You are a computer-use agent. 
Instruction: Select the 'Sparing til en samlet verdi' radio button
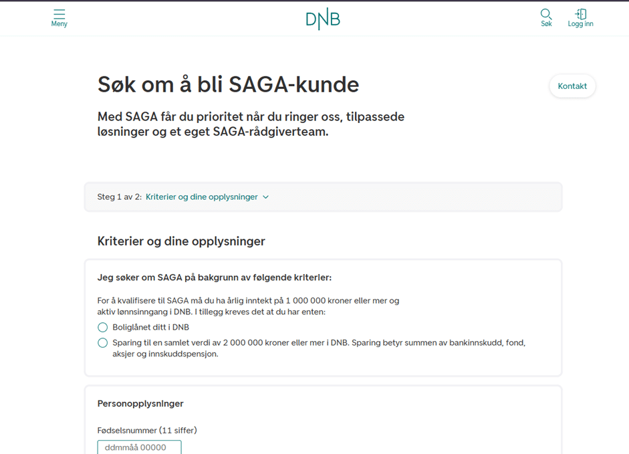(x=102, y=343)
